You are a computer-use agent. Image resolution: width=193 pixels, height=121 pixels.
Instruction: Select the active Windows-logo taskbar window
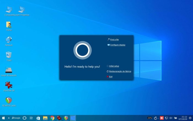pos(73,118)
